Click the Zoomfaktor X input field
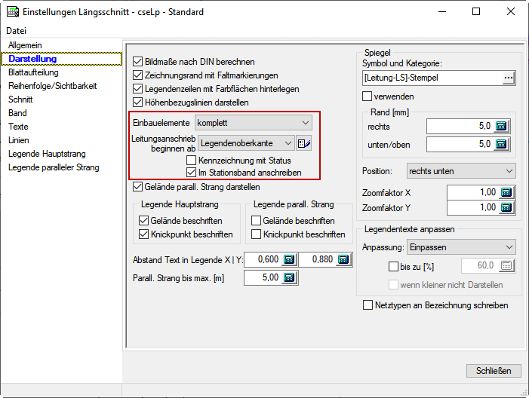 point(471,192)
